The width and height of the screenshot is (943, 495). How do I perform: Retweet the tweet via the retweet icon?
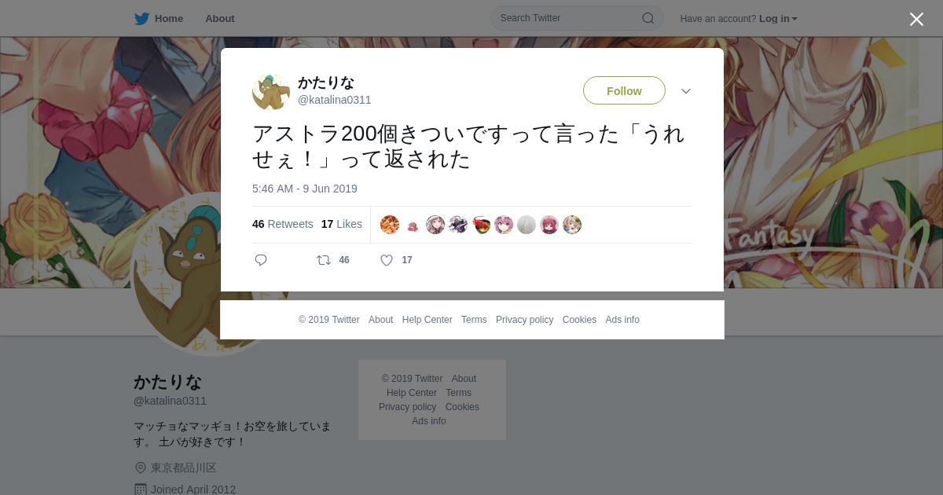(x=324, y=260)
